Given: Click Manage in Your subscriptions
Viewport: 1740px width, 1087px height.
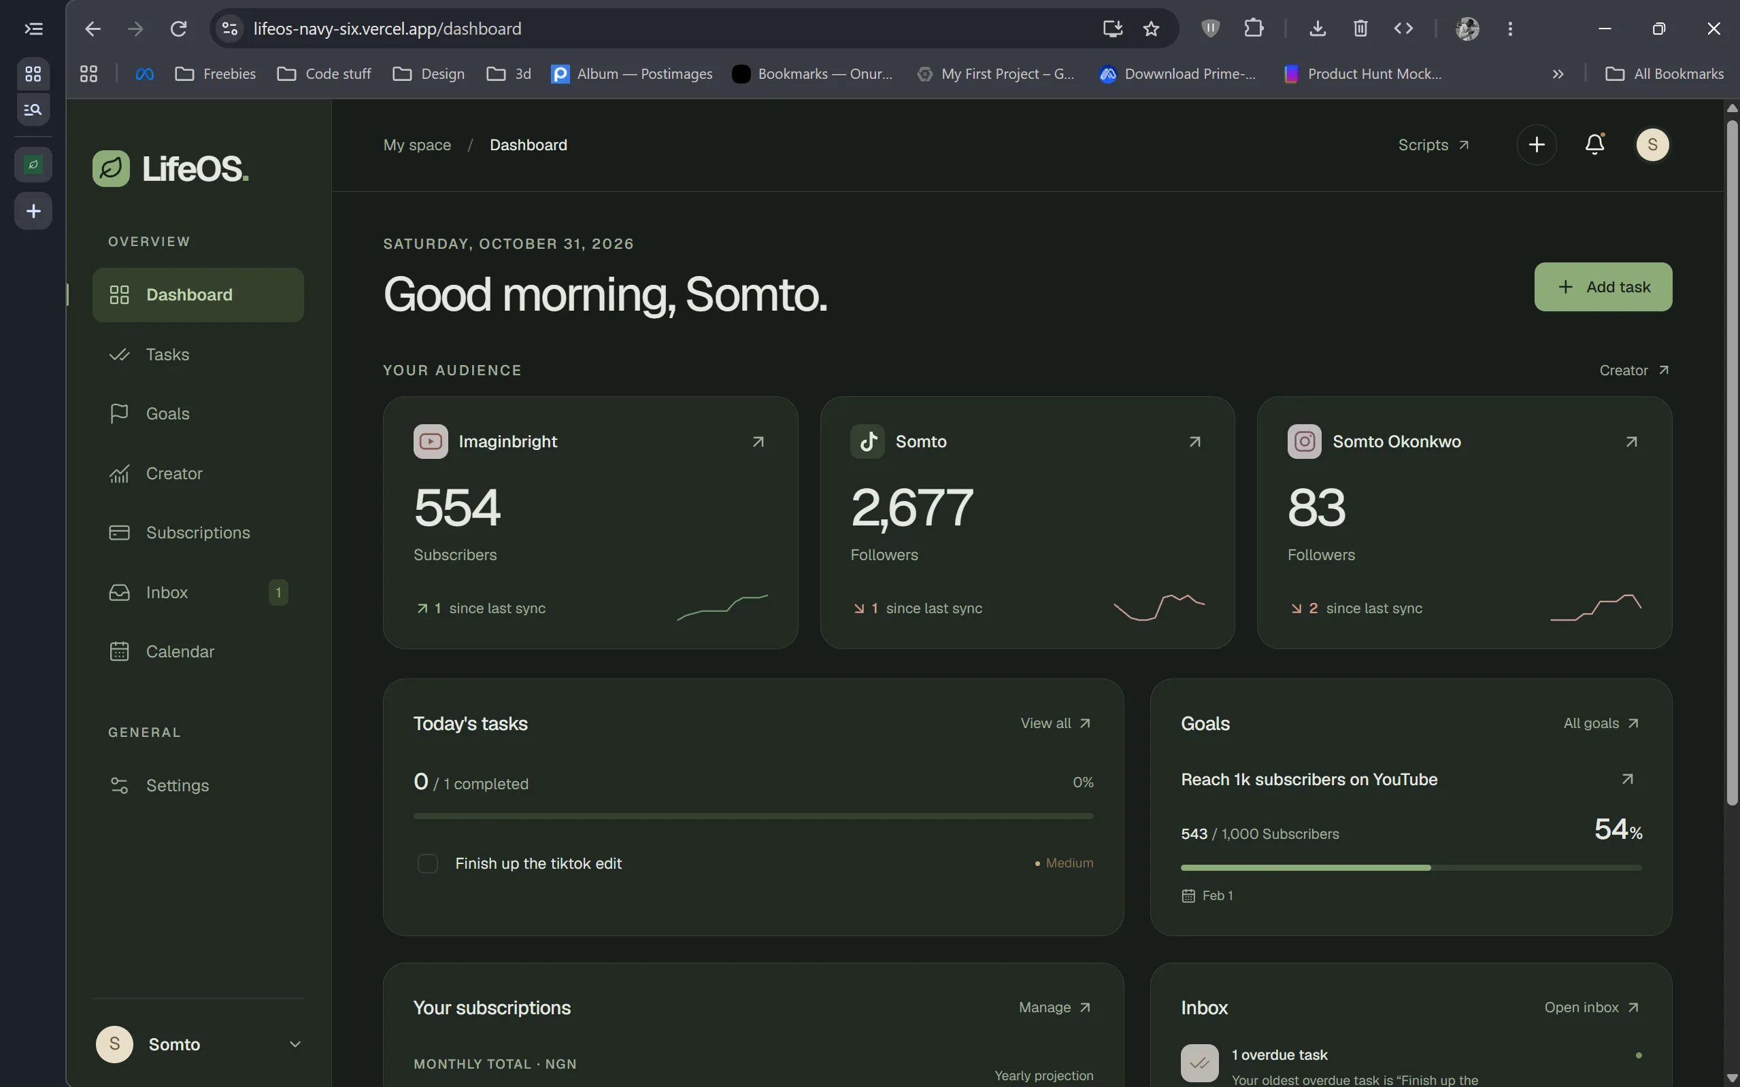Looking at the screenshot, I should click(x=1054, y=1007).
